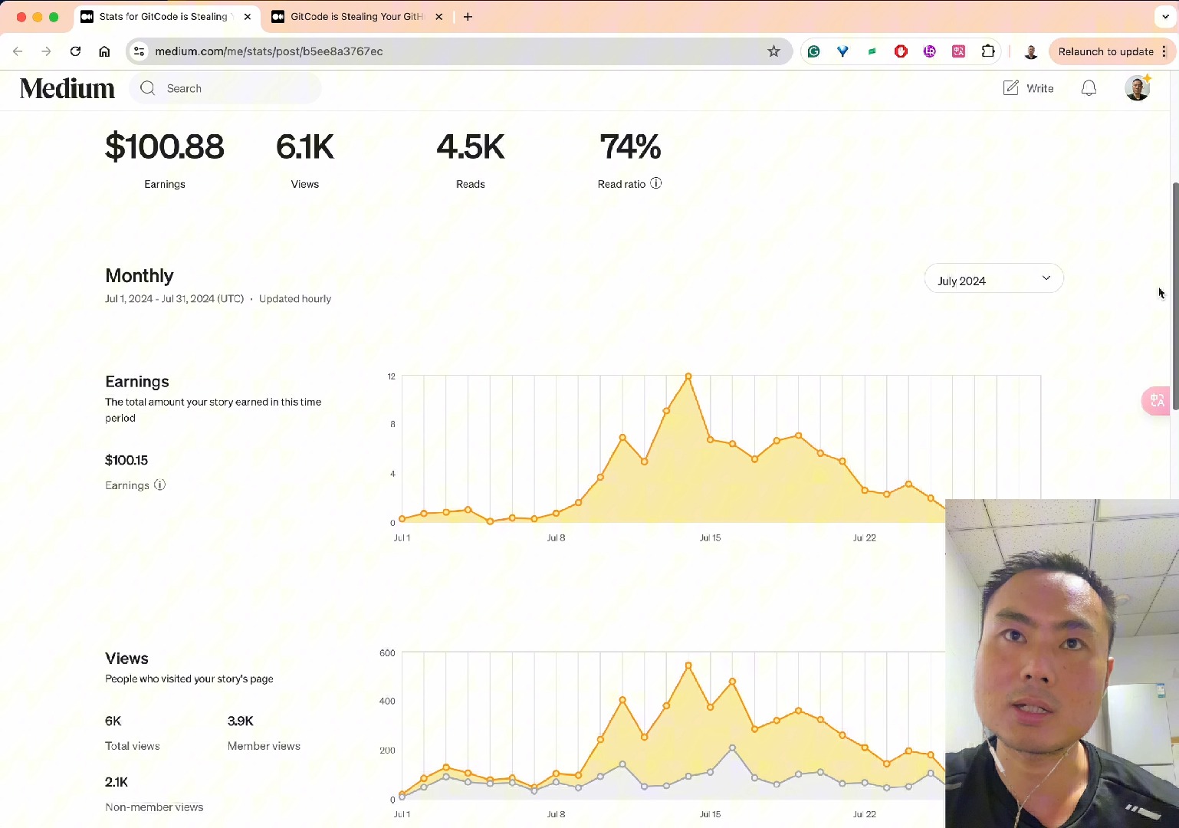Click the 6.1K Views stat
Image resolution: width=1179 pixels, height=828 pixels.
(x=305, y=146)
